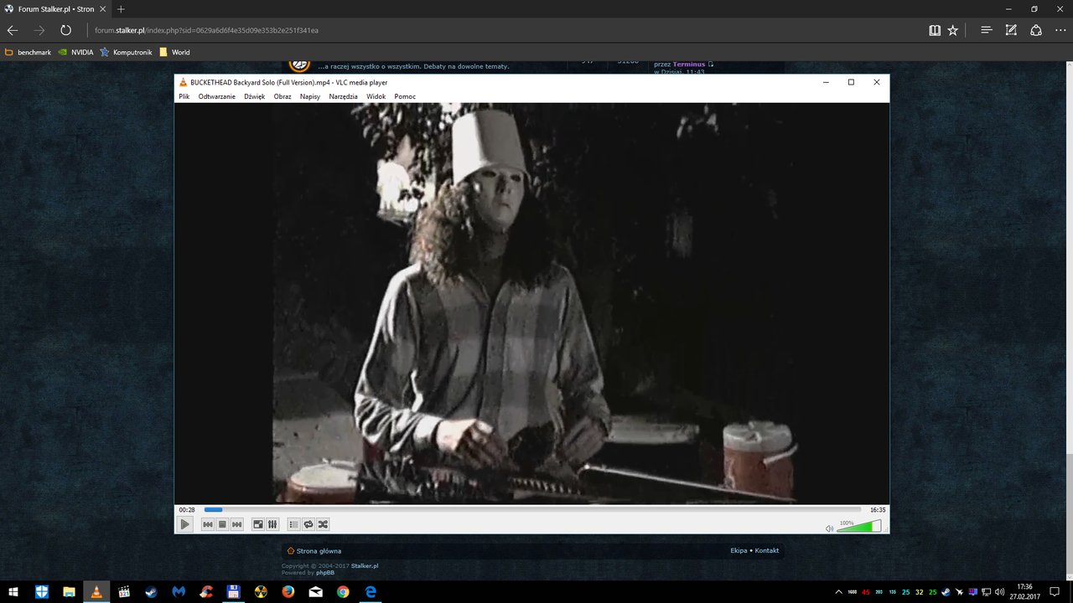The width and height of the screenshot is (1073, 603).
Task: Open the Terminus user profile link
Action: (689, 64)
